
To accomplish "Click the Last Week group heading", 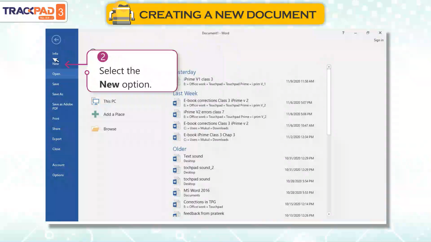I will (x=185, y=93).
